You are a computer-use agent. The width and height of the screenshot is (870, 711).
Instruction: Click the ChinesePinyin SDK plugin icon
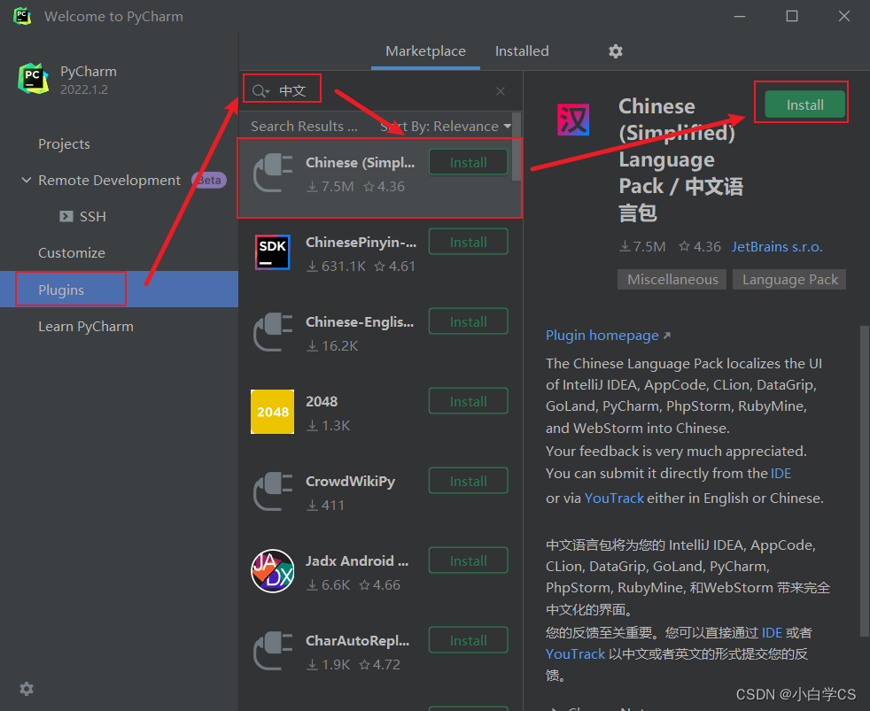pos(273,252)
